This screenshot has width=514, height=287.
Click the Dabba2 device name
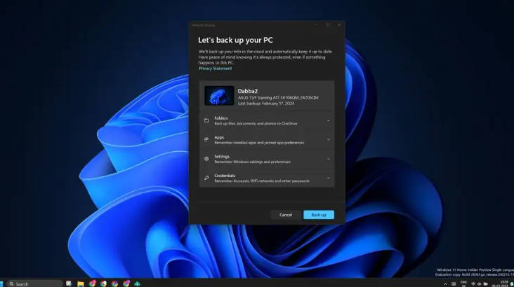click(x=247, y=91)
